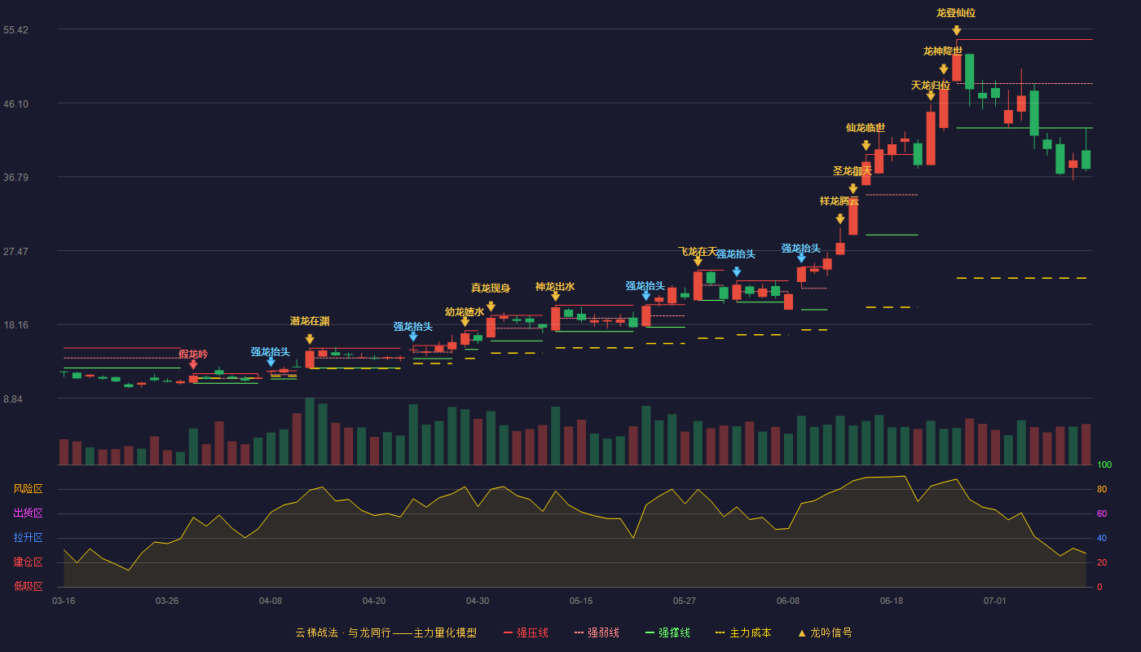Click the 建仓区 zone label

click(x=28, y=562)
